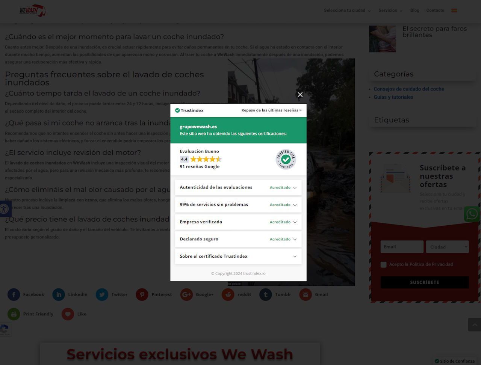Click the grupowewash.es site name

pyautogui.click(x=198, y=127)
